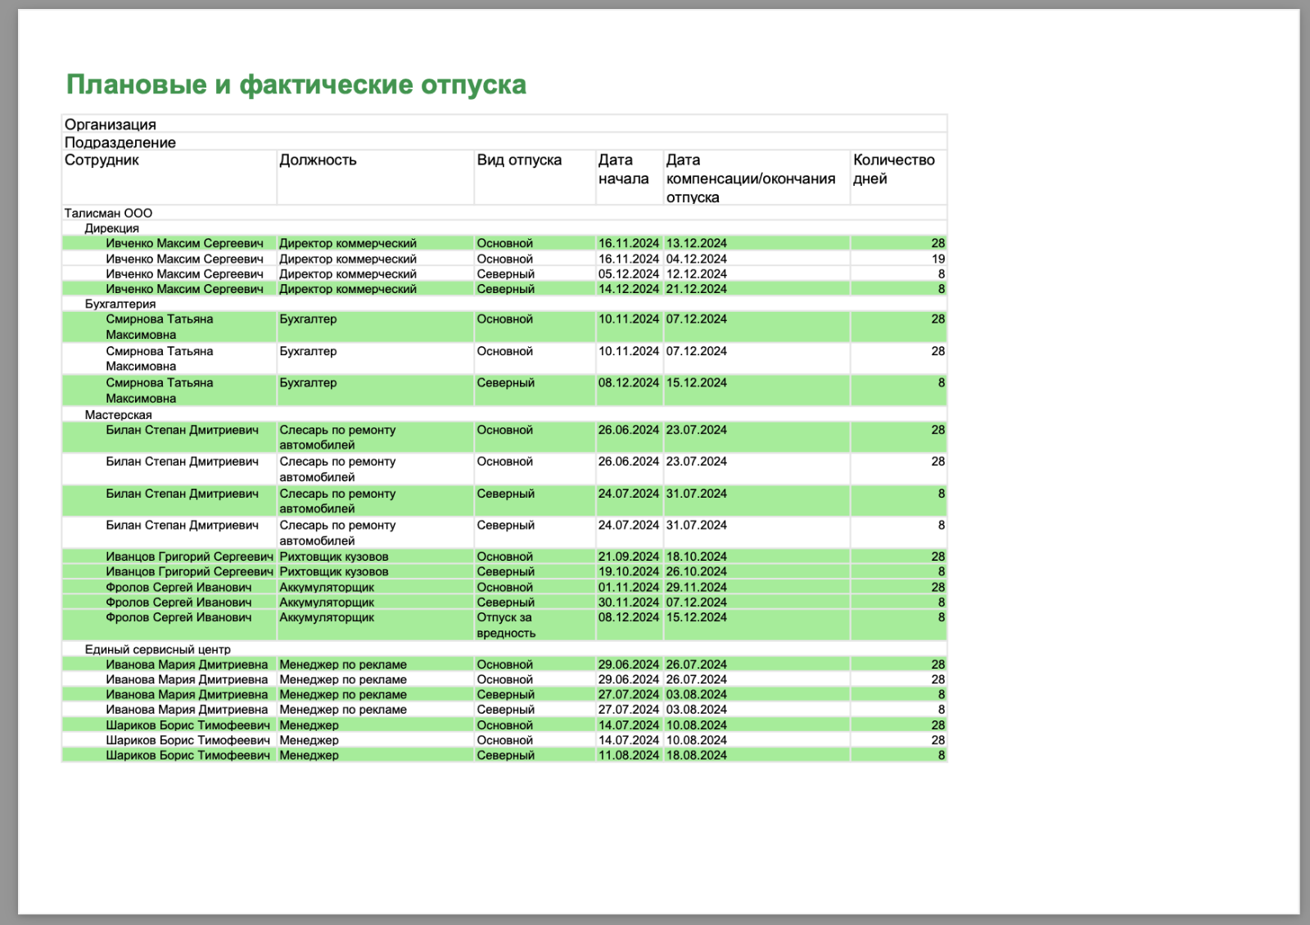The image size is (1310, 925).
Task: Select the Талисман ООО organization row
Action: [x=108, y=213]
